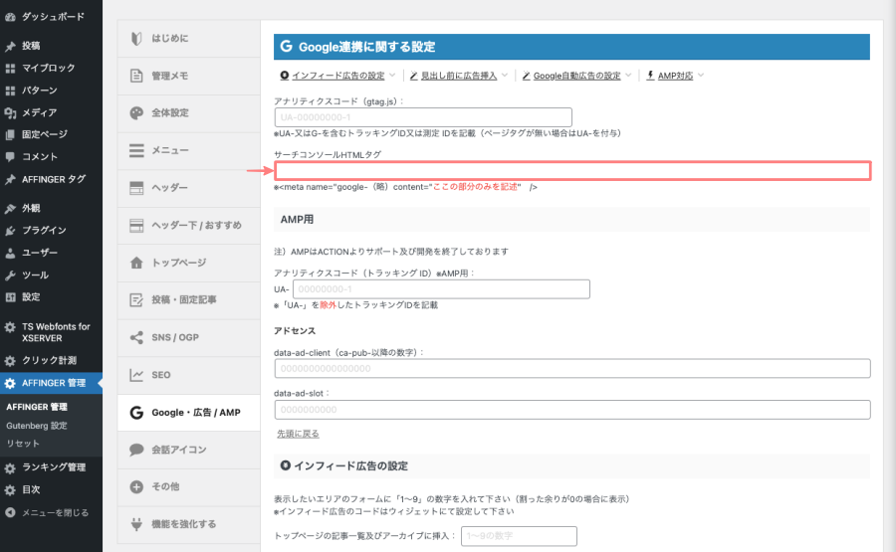Viewport: 896px width, 552px height.
Task: Click the 会話アイコン chat bubble icon
Action: pos(136,450)
